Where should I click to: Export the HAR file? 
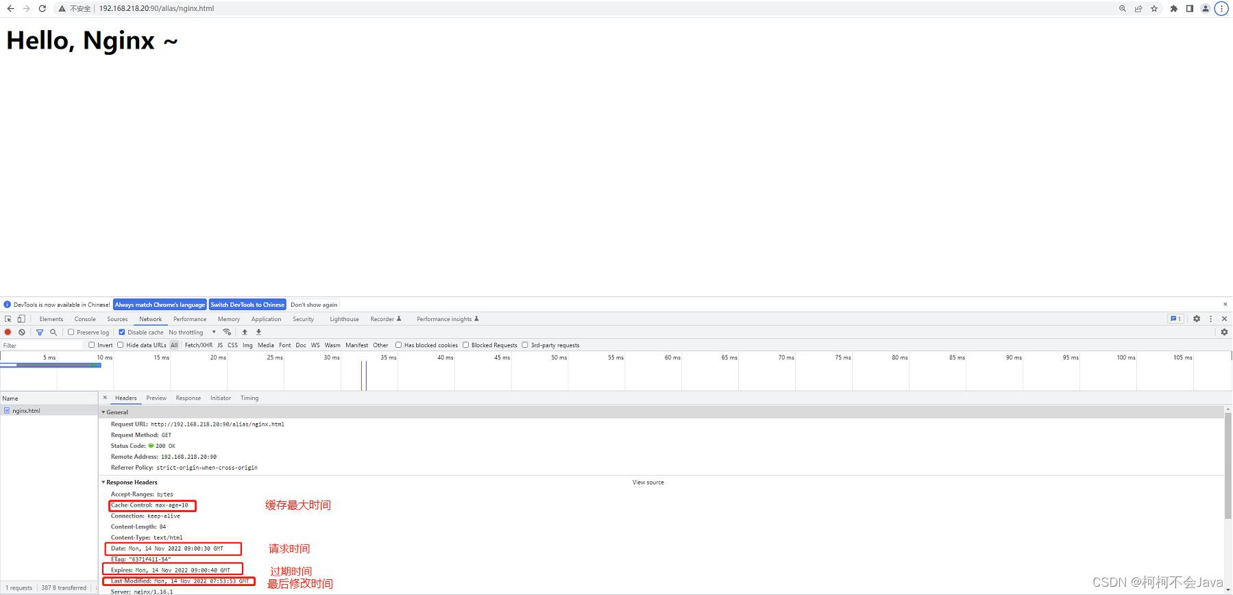[258, 332]
